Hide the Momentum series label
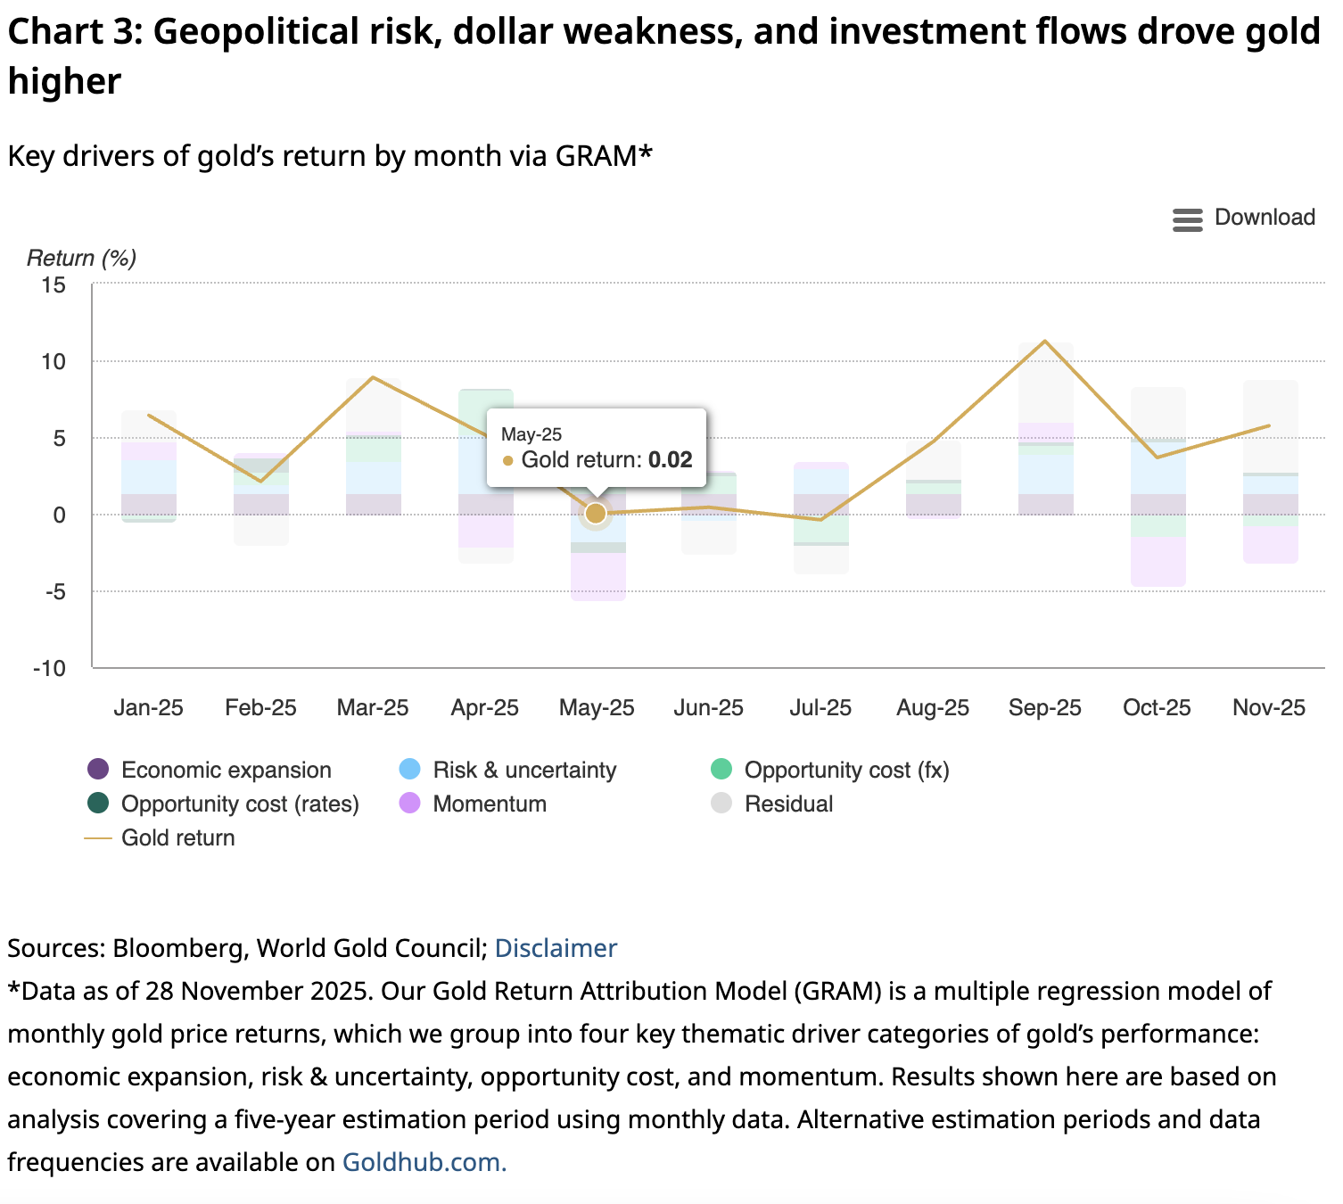 pos(489,804)
